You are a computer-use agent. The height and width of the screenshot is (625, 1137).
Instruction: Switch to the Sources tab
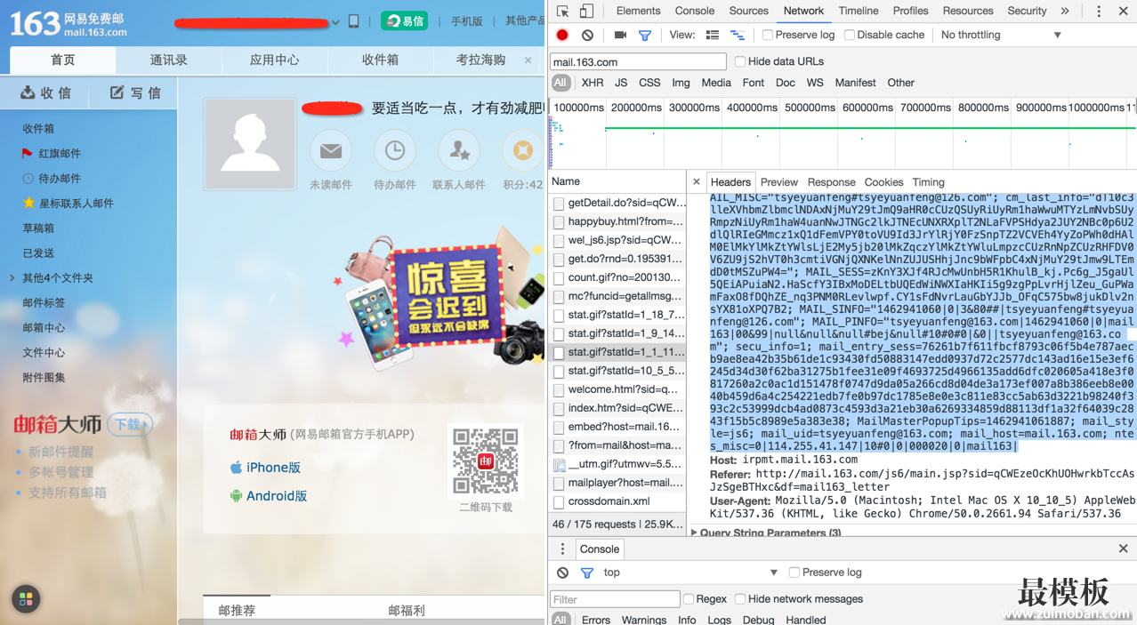pyautogui.click(x=748, y=11)
